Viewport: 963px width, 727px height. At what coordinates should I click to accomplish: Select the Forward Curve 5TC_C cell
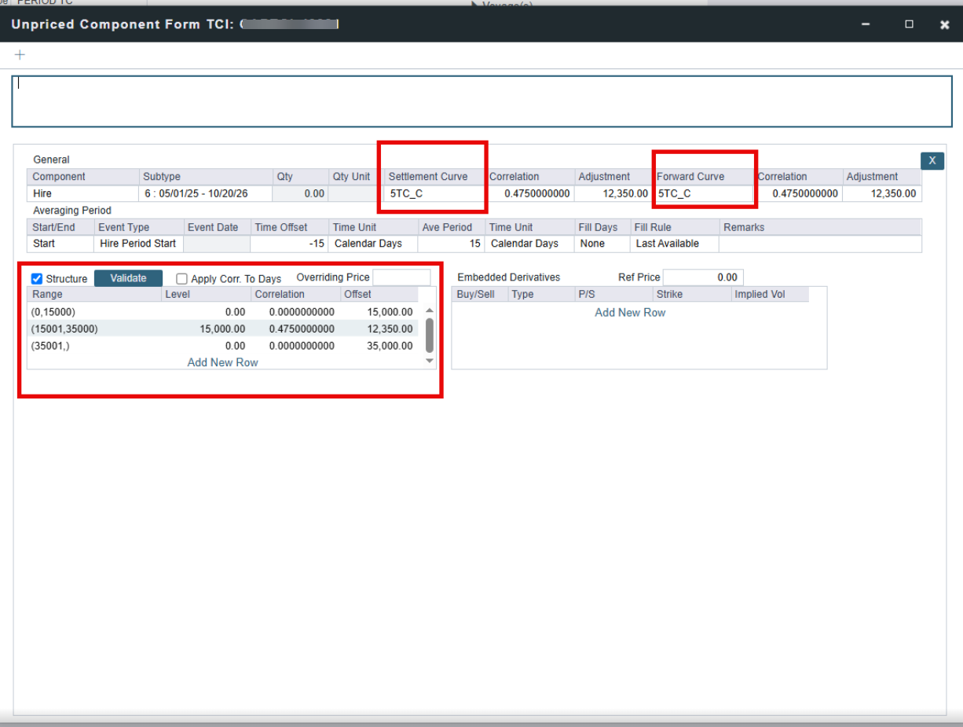point(704,193)
